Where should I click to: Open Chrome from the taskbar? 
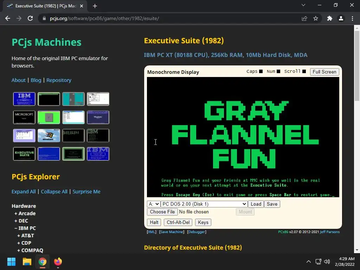pyautogui.click(x=43, y=262)
